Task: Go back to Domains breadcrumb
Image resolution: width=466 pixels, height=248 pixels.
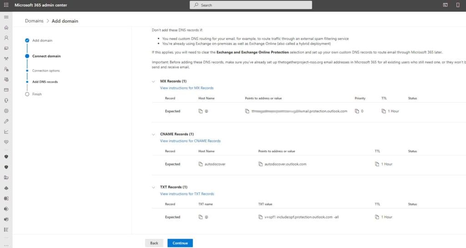Action: [x=34, y=21]
